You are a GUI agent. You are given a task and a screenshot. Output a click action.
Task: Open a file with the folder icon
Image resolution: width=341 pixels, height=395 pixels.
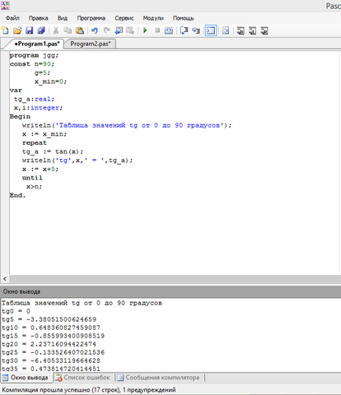pos(17,30)
